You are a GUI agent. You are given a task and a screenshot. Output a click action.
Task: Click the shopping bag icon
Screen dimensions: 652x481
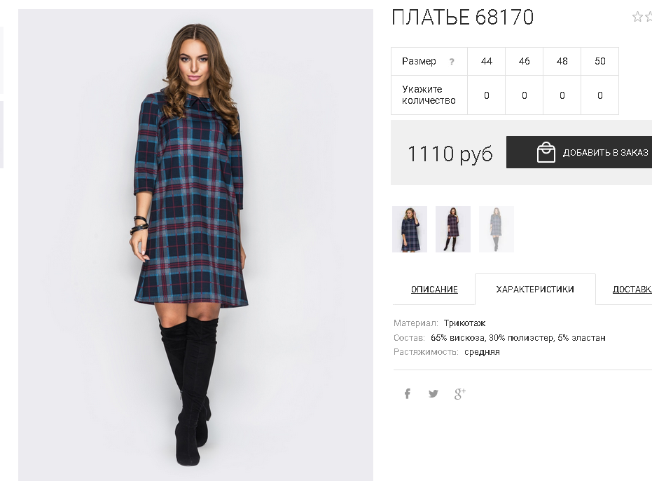tap(546, 152)
